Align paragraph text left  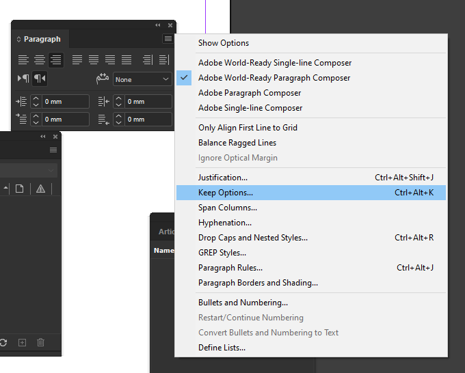click(x=23, y=60)
